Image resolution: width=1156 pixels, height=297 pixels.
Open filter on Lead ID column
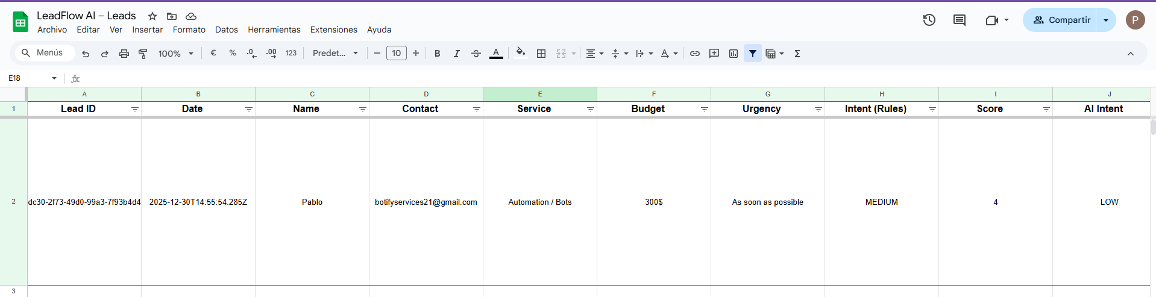(135, 109)
